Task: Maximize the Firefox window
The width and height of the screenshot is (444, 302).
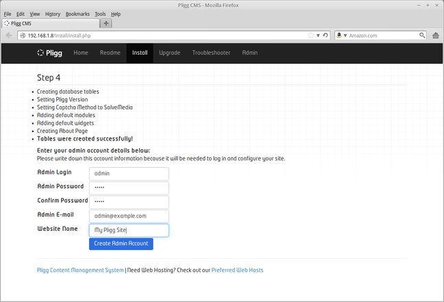Action: (428, 5)
